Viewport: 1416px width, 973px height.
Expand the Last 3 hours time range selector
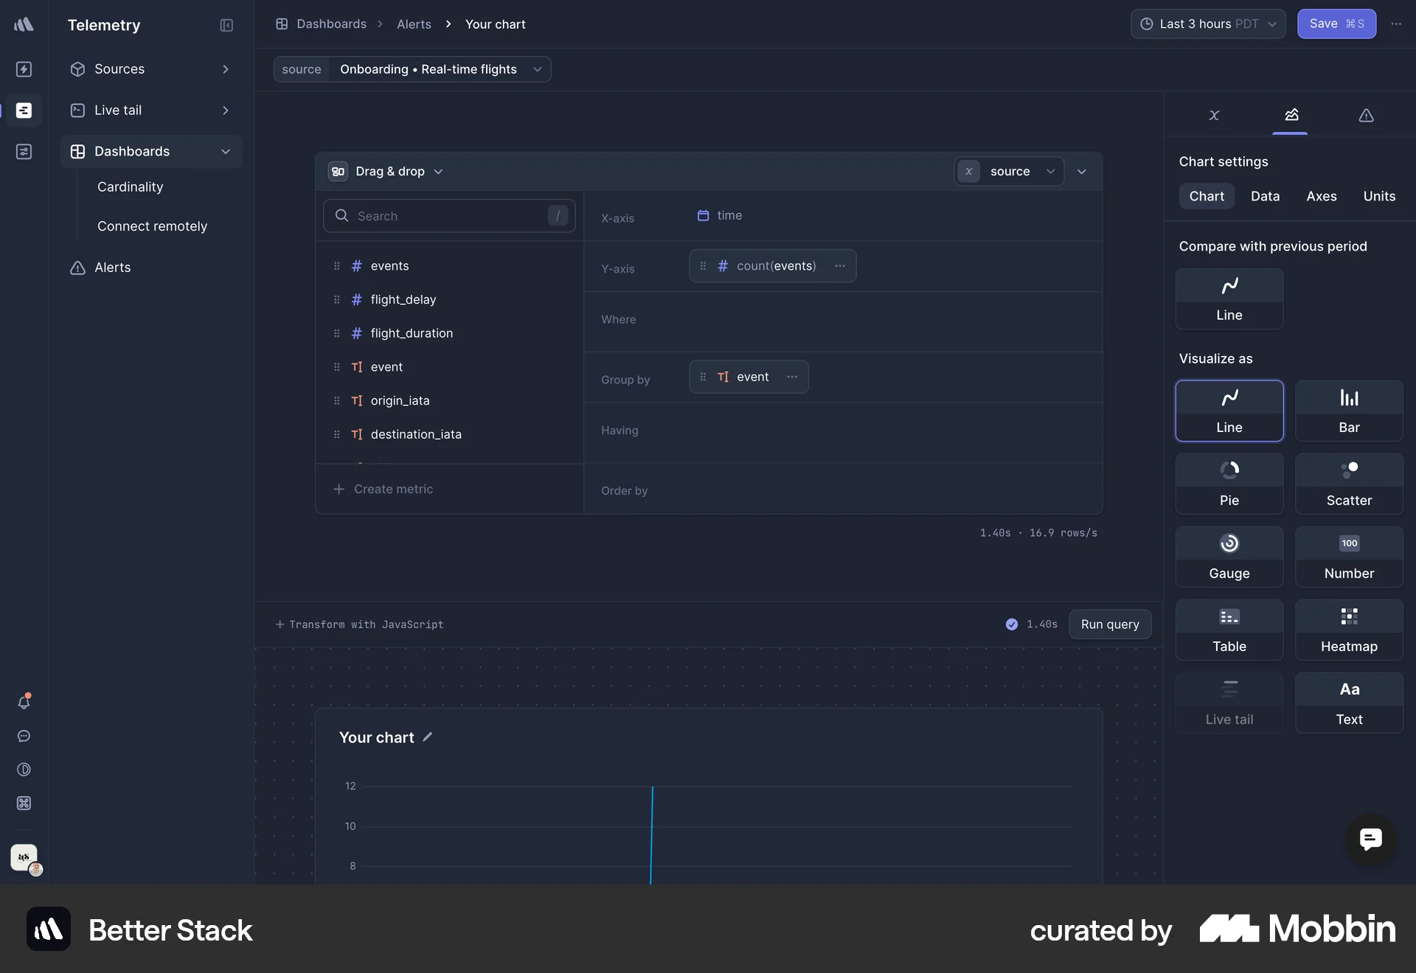click(x=1208, y=24)
